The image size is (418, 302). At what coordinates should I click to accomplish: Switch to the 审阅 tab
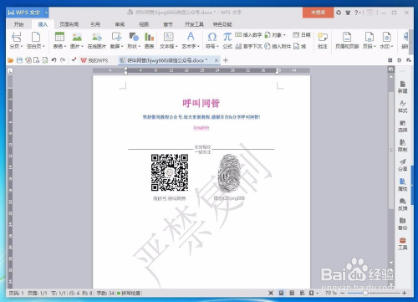click(120, 24)
